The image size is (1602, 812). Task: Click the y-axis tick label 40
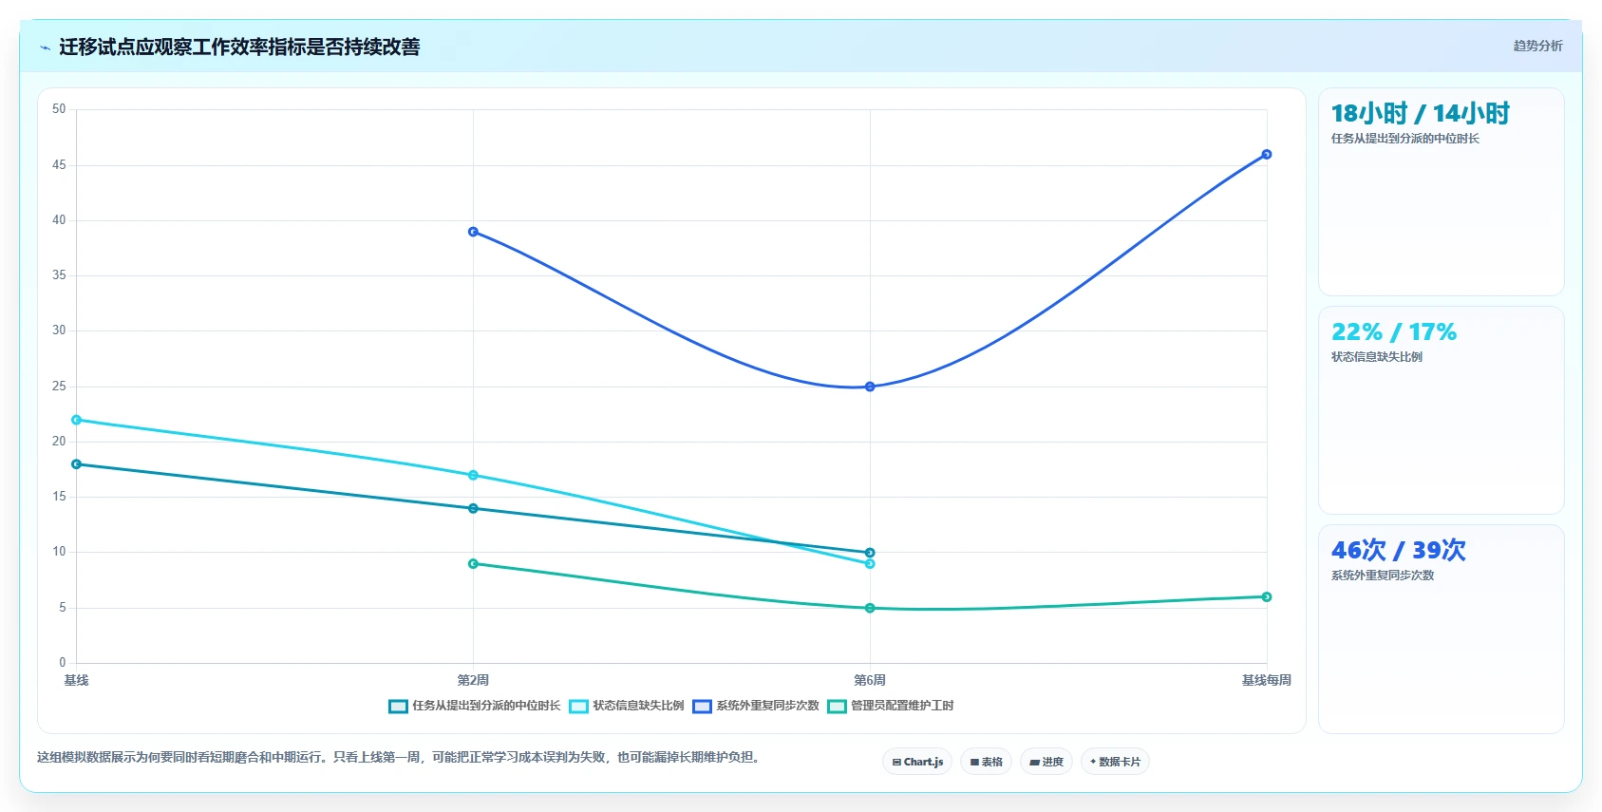[x=59, y=220]
